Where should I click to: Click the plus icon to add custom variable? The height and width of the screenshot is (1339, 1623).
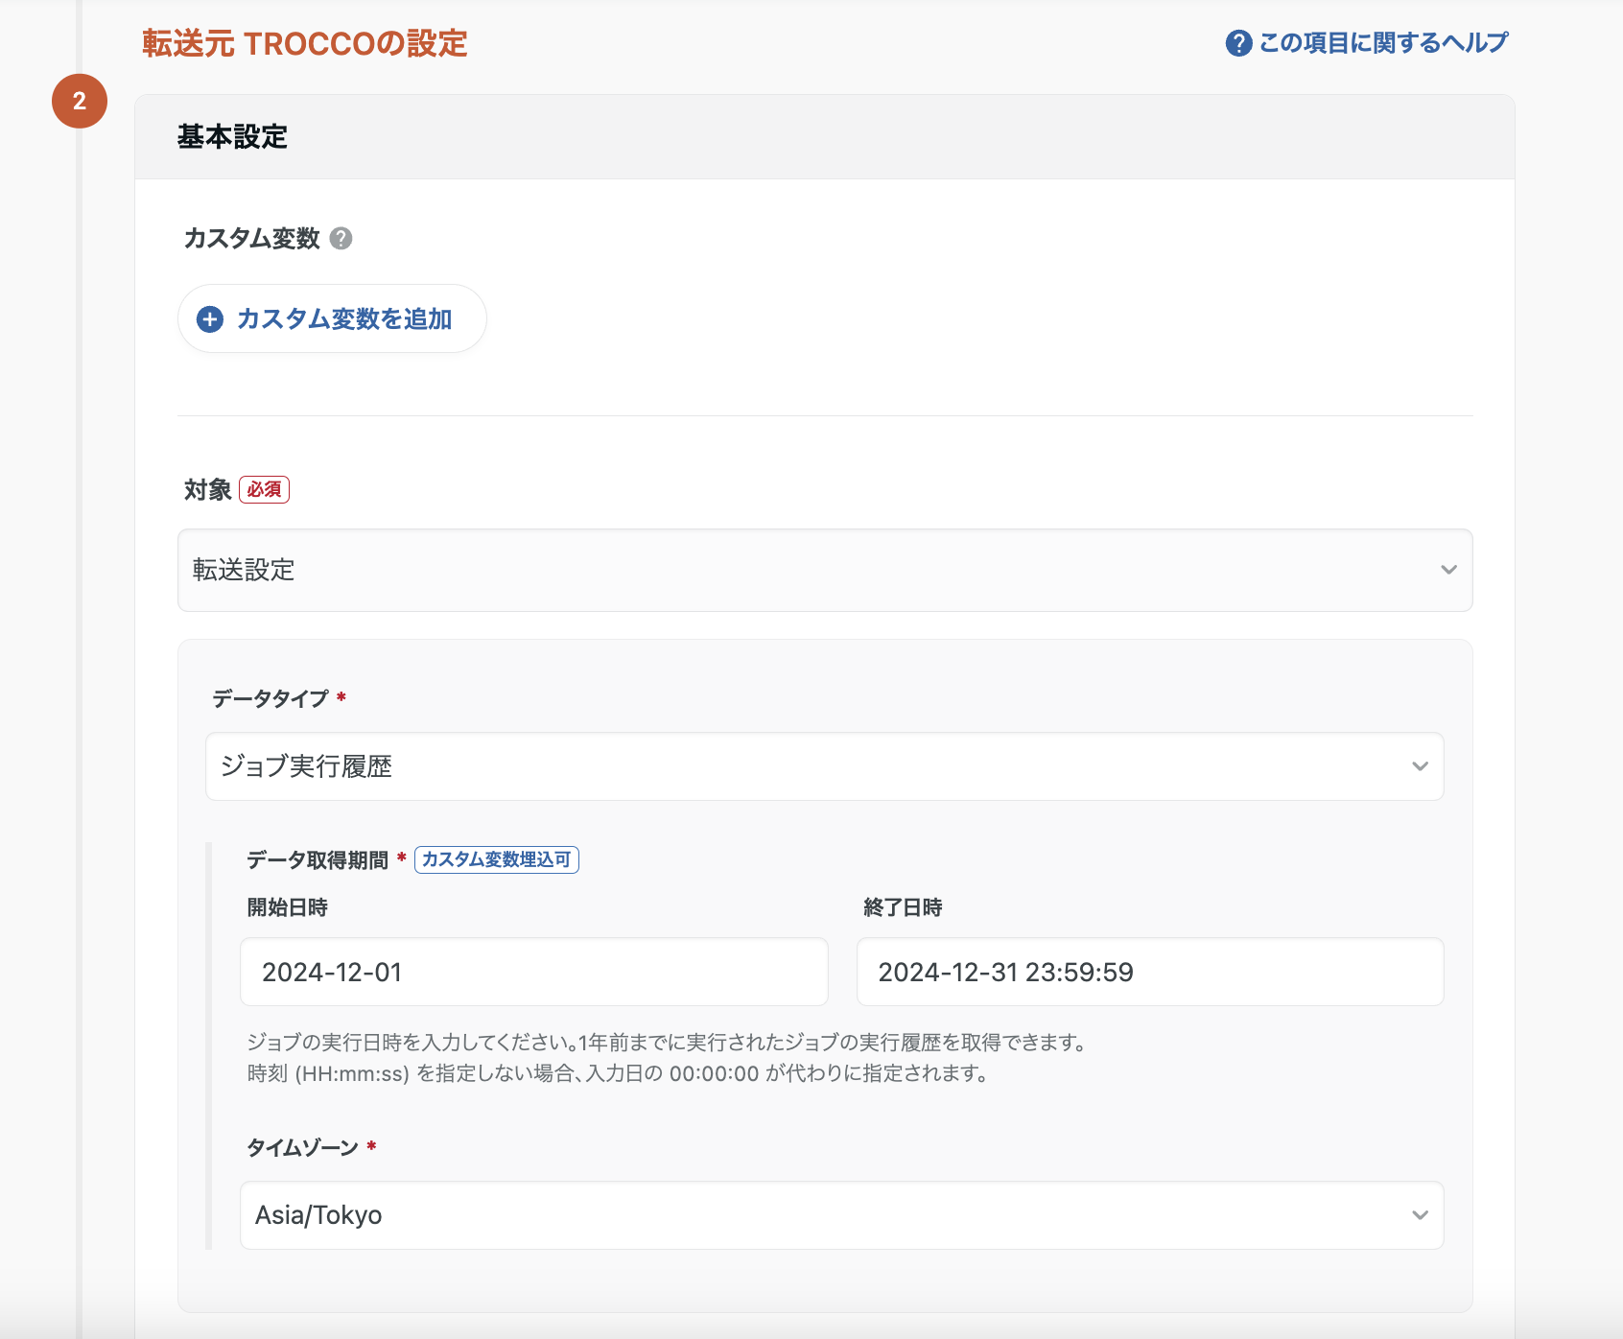[209, 318]
